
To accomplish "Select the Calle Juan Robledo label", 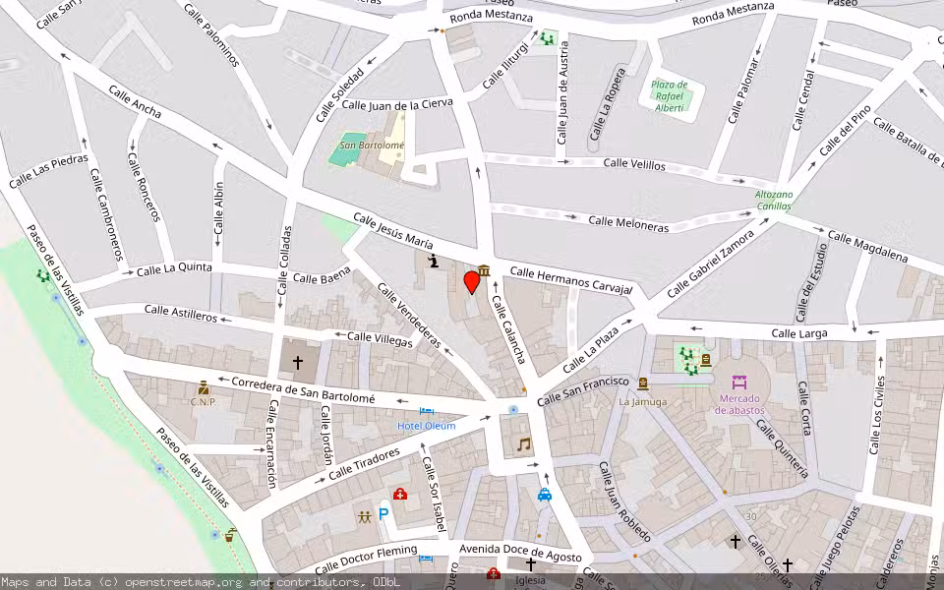I will 624,502.
